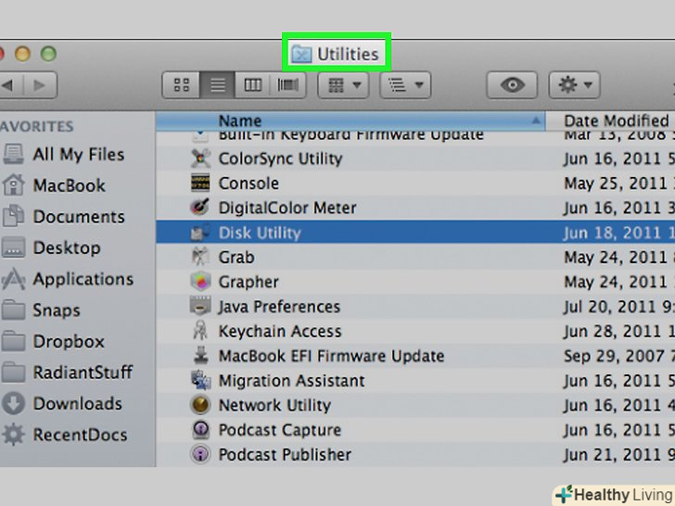Switch to column view mode

[x=253, y=85]
